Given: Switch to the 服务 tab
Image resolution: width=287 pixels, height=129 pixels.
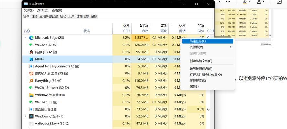Looking at the screenshot, I should pyautogui.click(x=94, y=16).
